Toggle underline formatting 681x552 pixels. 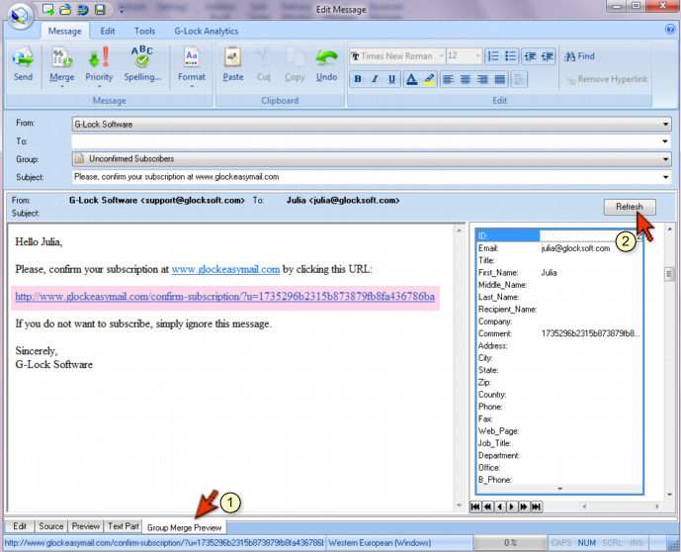pos(391,79)
